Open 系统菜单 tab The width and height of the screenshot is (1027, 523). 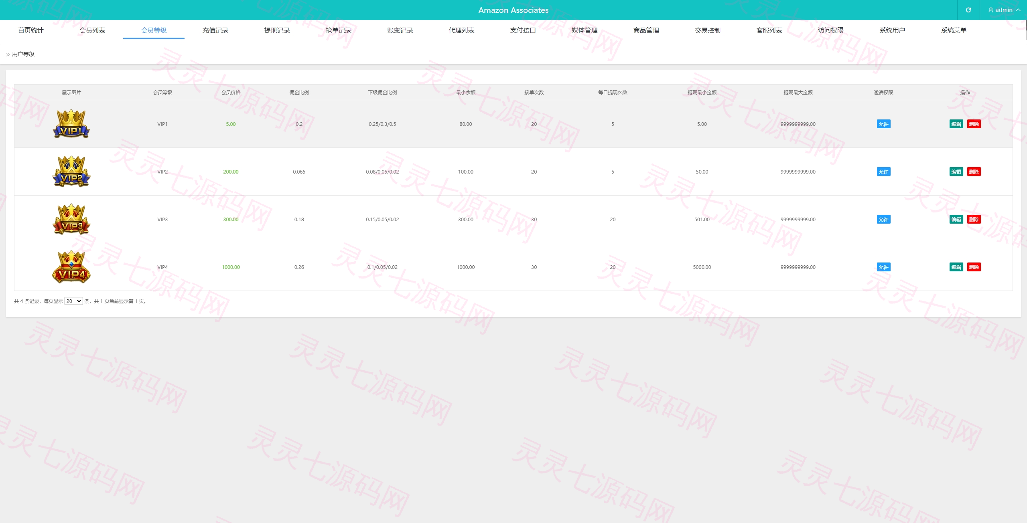coord(954,30)
